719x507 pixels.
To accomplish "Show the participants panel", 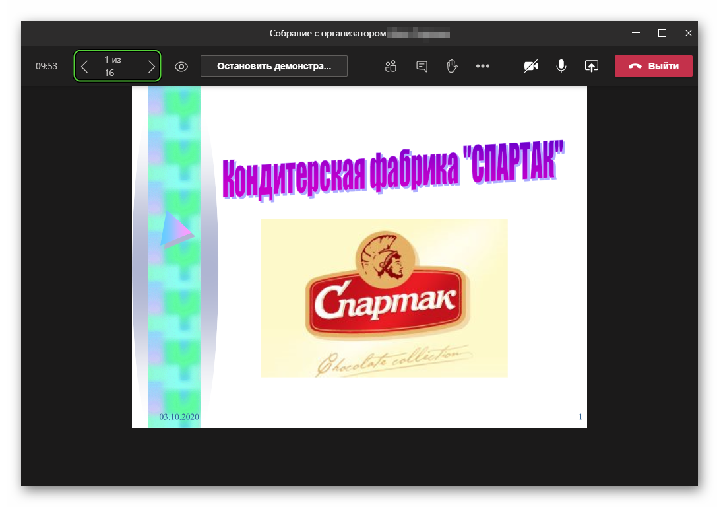I will pyautogui.click(x=391, y=67).
